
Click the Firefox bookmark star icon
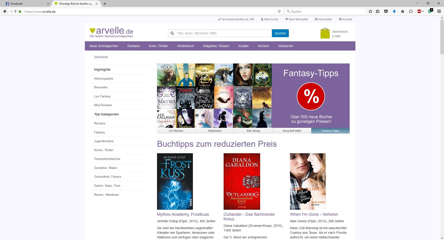tap(370, 11)
